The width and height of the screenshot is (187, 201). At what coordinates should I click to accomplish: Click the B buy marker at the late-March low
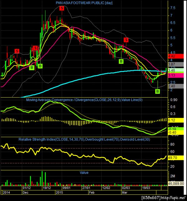(157, 91)
